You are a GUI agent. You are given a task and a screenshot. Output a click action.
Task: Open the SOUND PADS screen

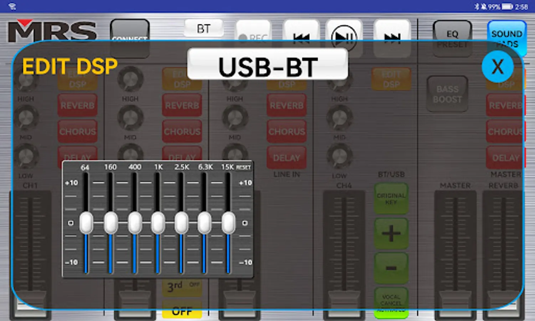(x=507, y=39)
